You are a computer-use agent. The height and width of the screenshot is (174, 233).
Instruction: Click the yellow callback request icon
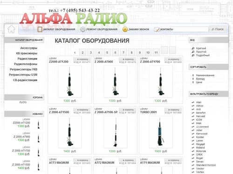[125, 29]
